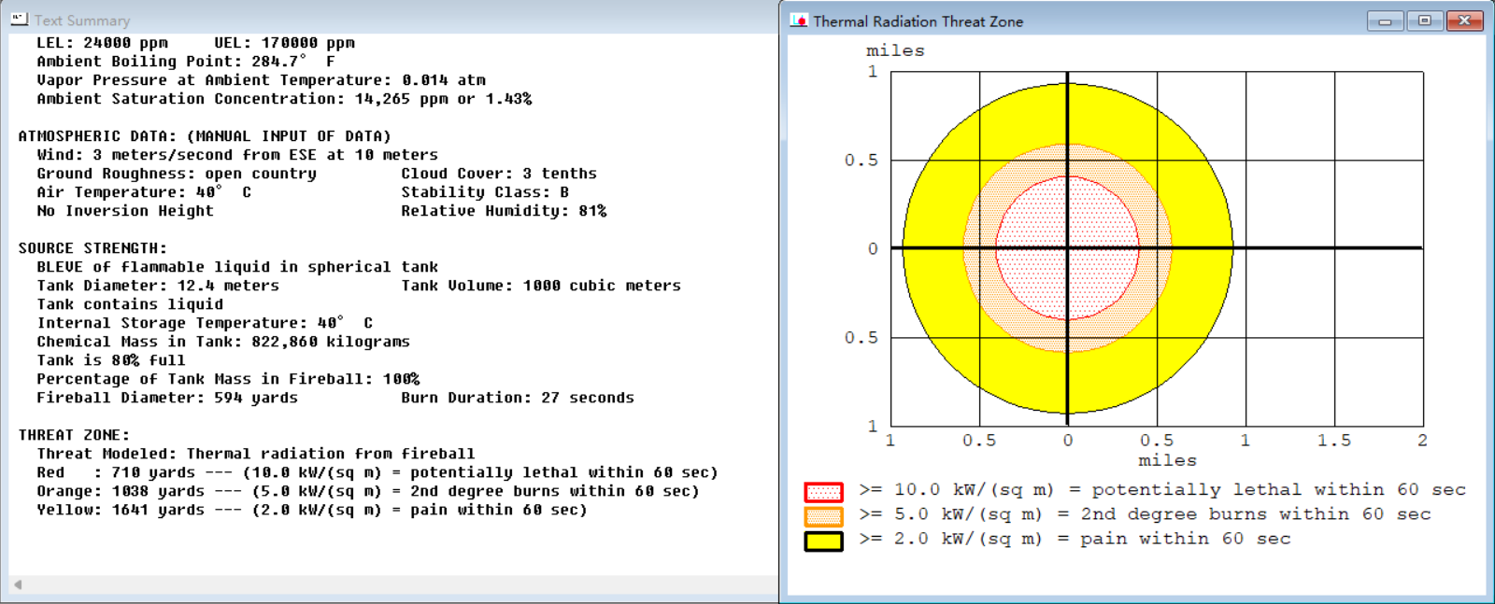Minimize the Thermal Radiation Threat Zone window
Viewport: 1495px width, 604px height.
click(x=1385, y=21)
